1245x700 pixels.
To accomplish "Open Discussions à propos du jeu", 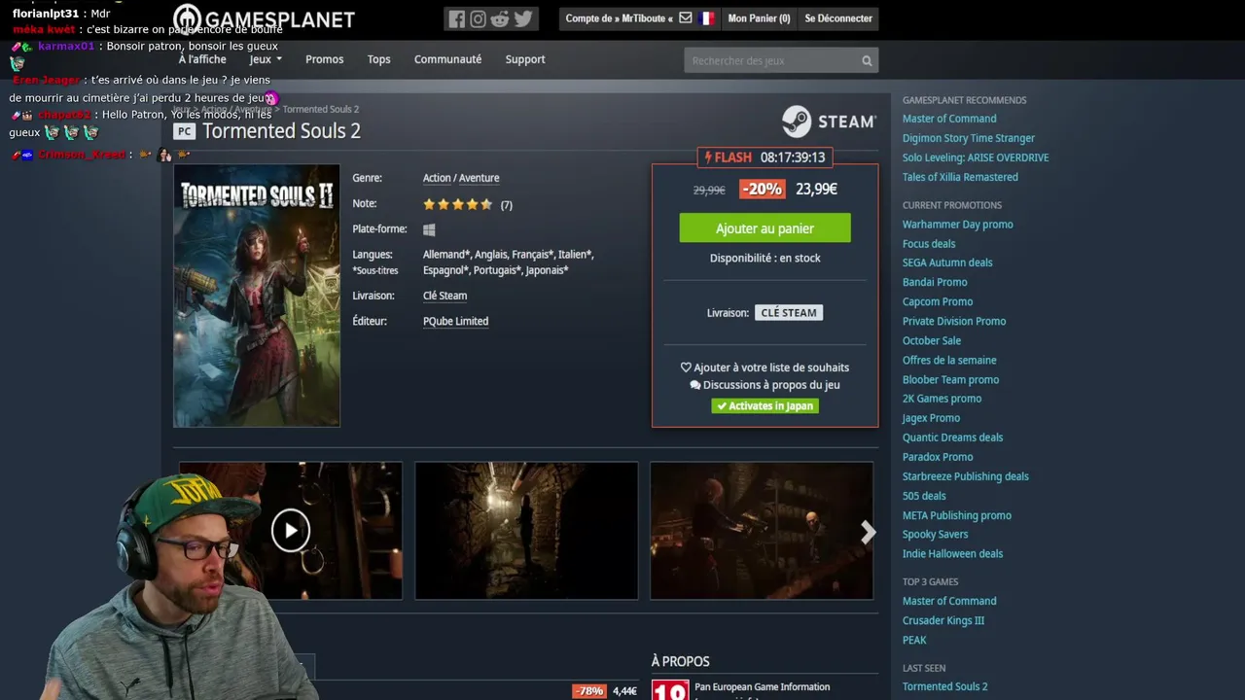I will point(765,385).
